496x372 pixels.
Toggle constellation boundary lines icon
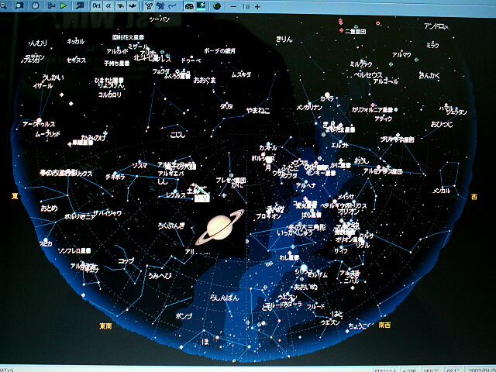click(x=173, y=6)
